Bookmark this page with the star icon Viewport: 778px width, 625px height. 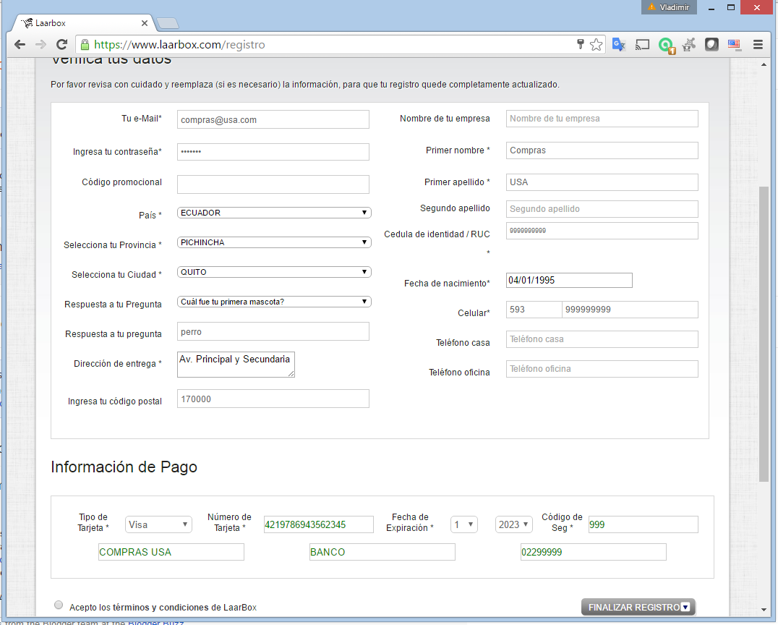[596, 45]
